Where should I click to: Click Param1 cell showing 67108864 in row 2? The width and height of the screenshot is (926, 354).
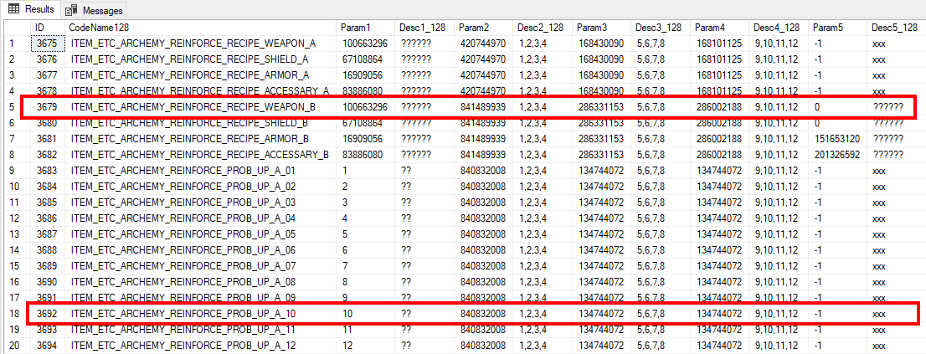pyautogui.click(x=366, y=59)
